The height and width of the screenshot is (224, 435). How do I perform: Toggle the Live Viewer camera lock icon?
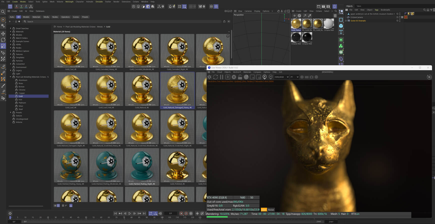pos(240,77)
